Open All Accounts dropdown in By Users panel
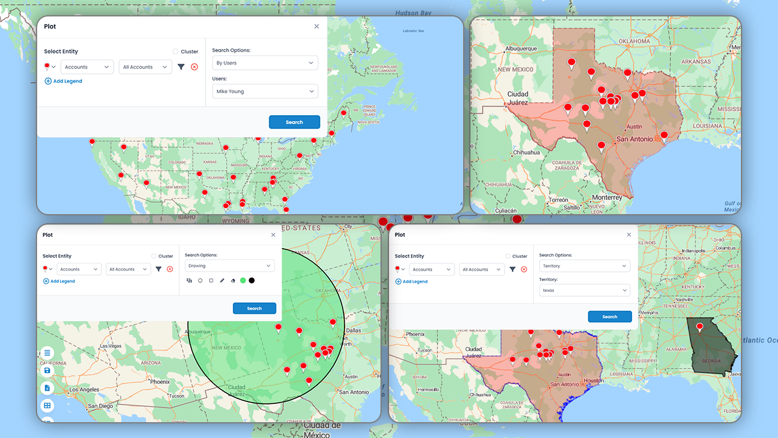778x438 pixels. pos(146,67)
